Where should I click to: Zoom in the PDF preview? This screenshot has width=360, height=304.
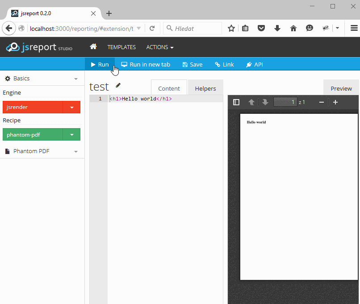click(x=335, y=102)
